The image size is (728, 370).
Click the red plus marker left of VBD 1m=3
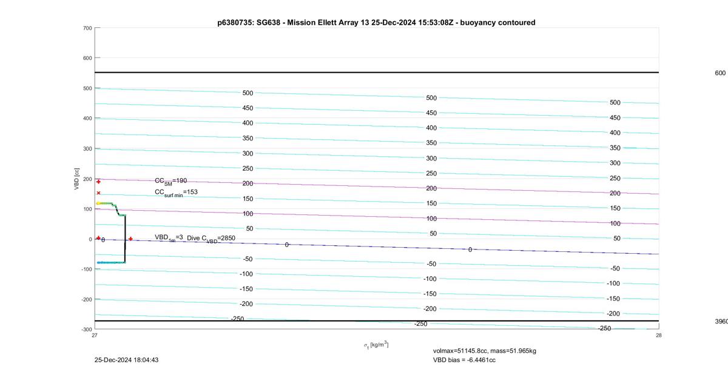click(x=98, y=238)
